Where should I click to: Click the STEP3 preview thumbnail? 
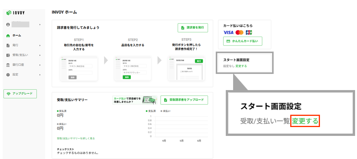(186, 69)
